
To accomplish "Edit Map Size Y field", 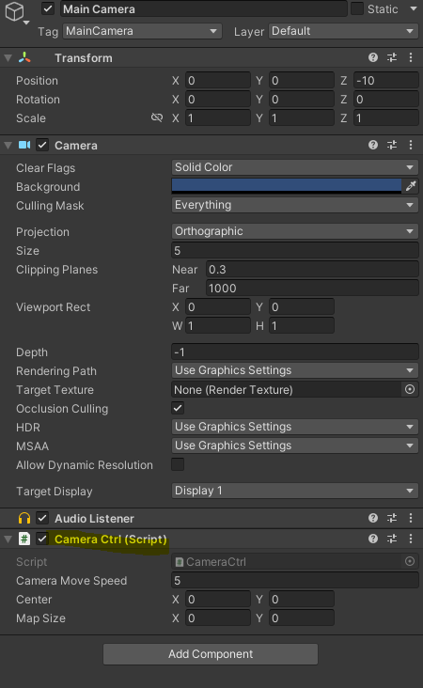I will [302, 618].
